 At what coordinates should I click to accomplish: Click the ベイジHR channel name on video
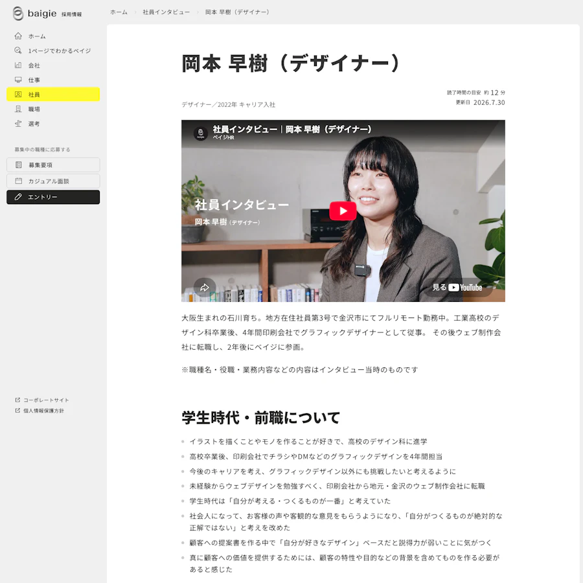(223, 137)
